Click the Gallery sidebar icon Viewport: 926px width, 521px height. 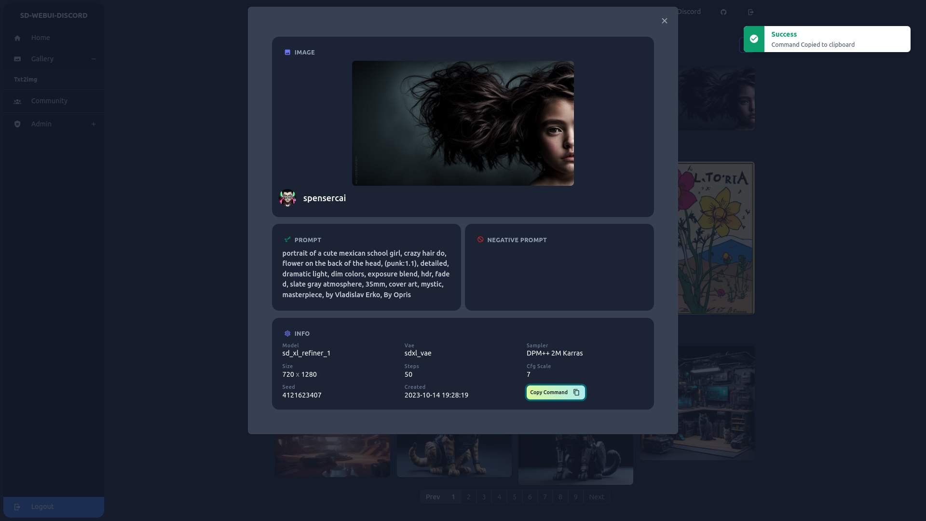[17, 59]
